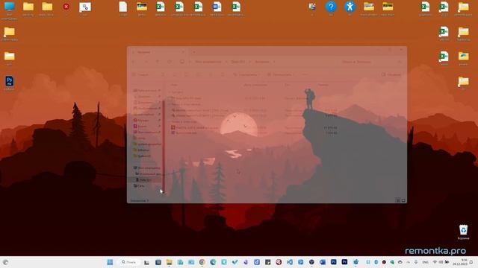Launch Google Chrome from the taskbar

pos(202,262)
